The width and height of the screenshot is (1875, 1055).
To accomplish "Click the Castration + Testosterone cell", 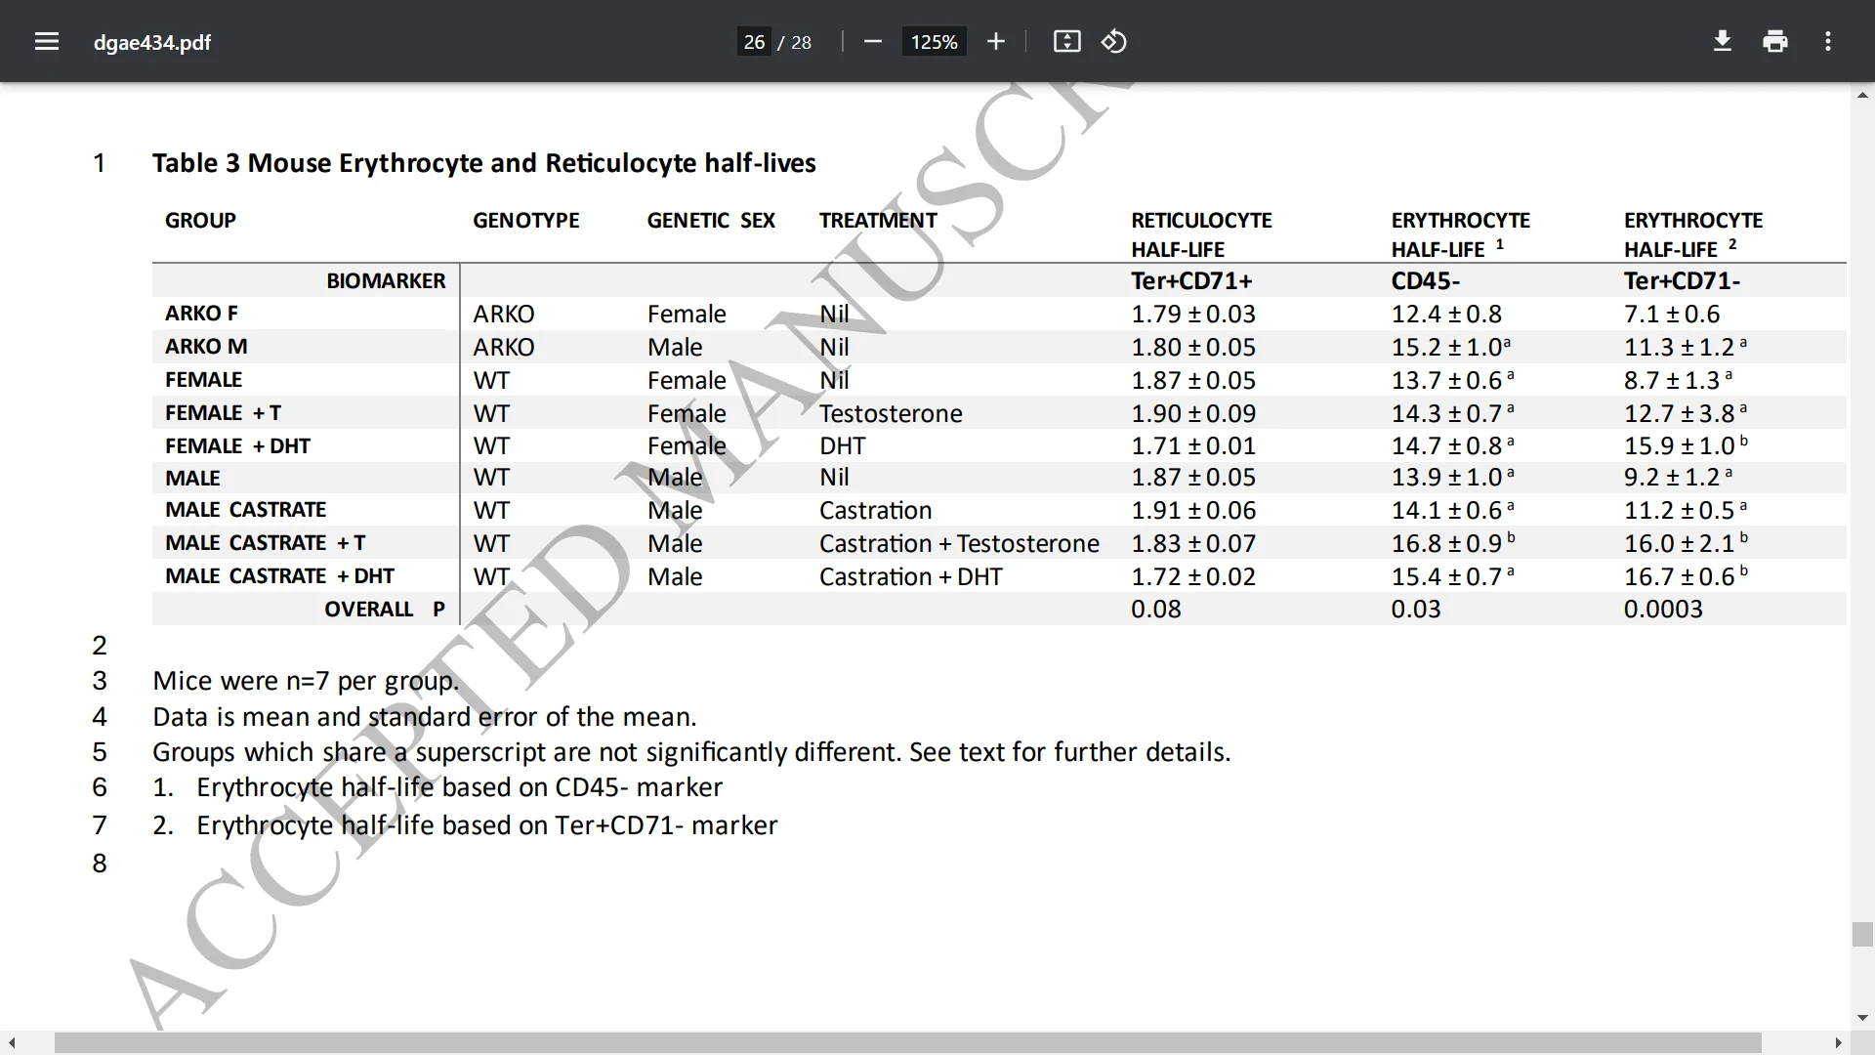I will pyautogui.click(x=959, y=544).
